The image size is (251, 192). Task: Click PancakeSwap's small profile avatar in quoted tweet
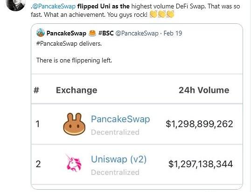coord(40,33)
